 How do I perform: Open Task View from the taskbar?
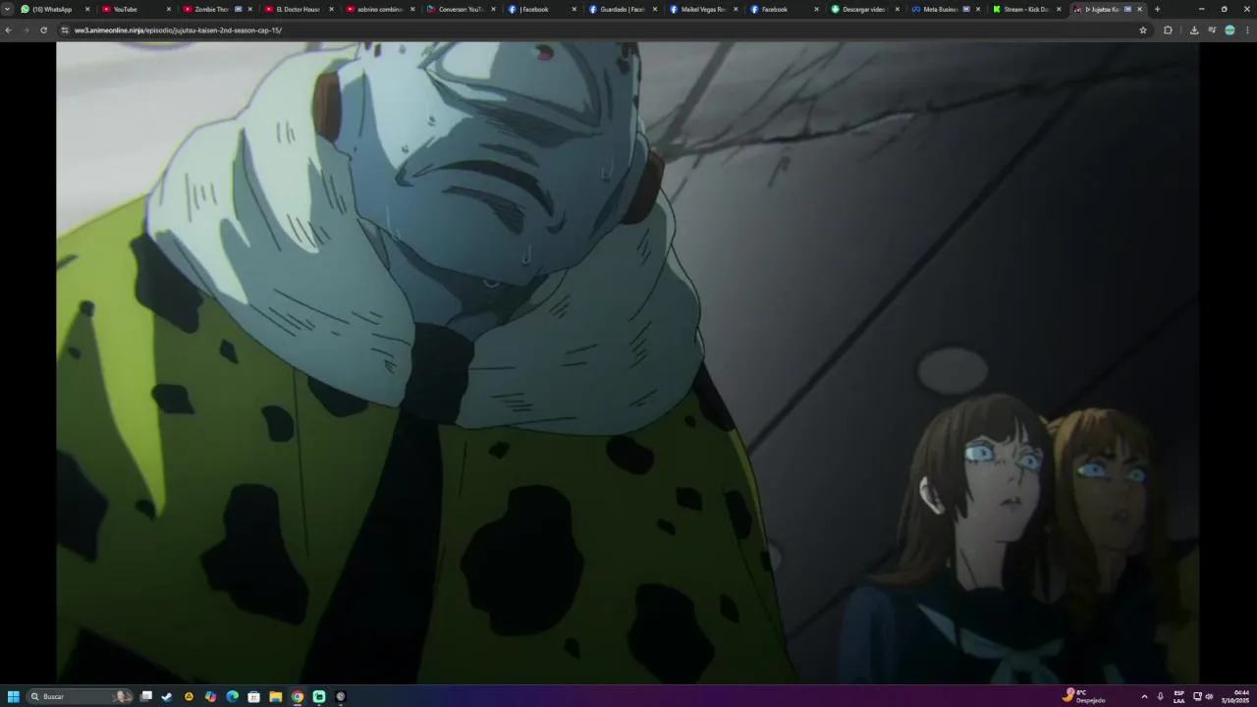tap(146, 696)
